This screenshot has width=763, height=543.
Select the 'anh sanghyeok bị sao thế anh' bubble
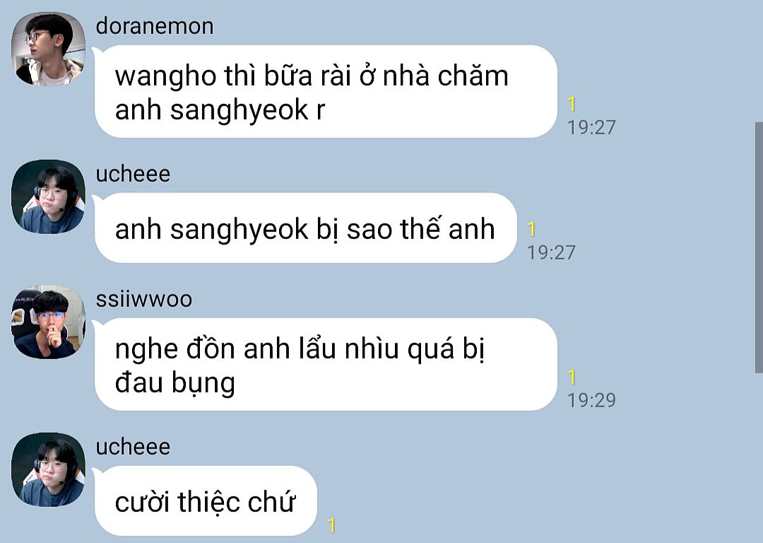click(x=306, y=228)
